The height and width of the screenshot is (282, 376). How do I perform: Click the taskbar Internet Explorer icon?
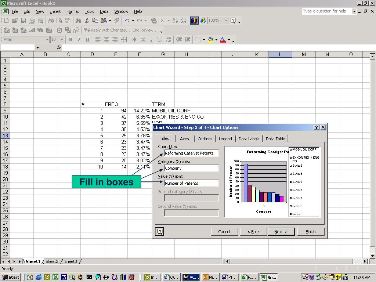click(x=38, y=277)
